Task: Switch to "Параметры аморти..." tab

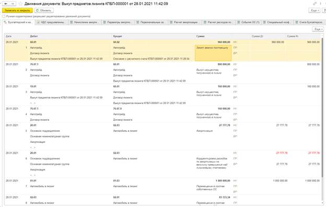Action: pyautogui.click(x=118, y=22)
